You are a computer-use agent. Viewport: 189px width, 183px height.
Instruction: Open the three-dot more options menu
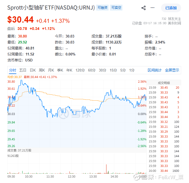point(153,8)
